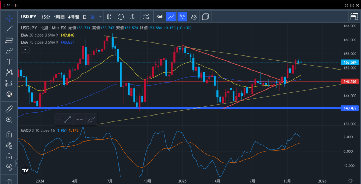Viewport: 361px width, 184px height.
Task: Switch to the 15分 timeframe
Action: 46,17
